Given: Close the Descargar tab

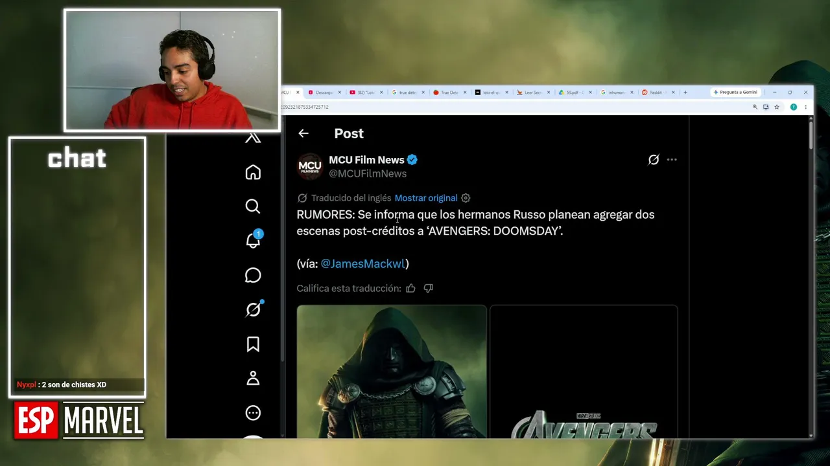Looking at the screenshot, I should point(339,93).
